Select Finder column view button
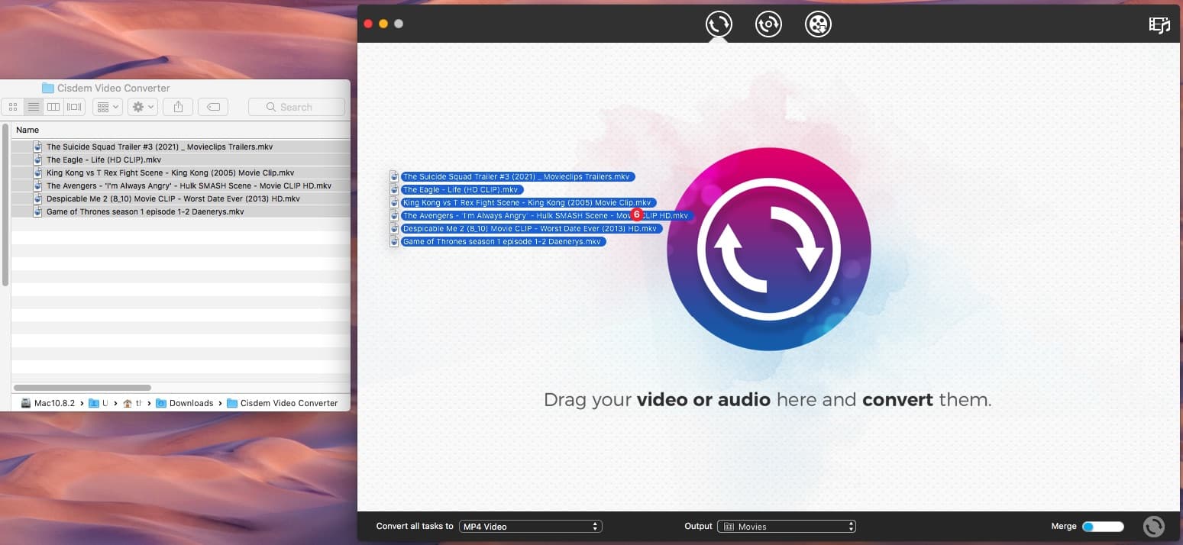 53,107
